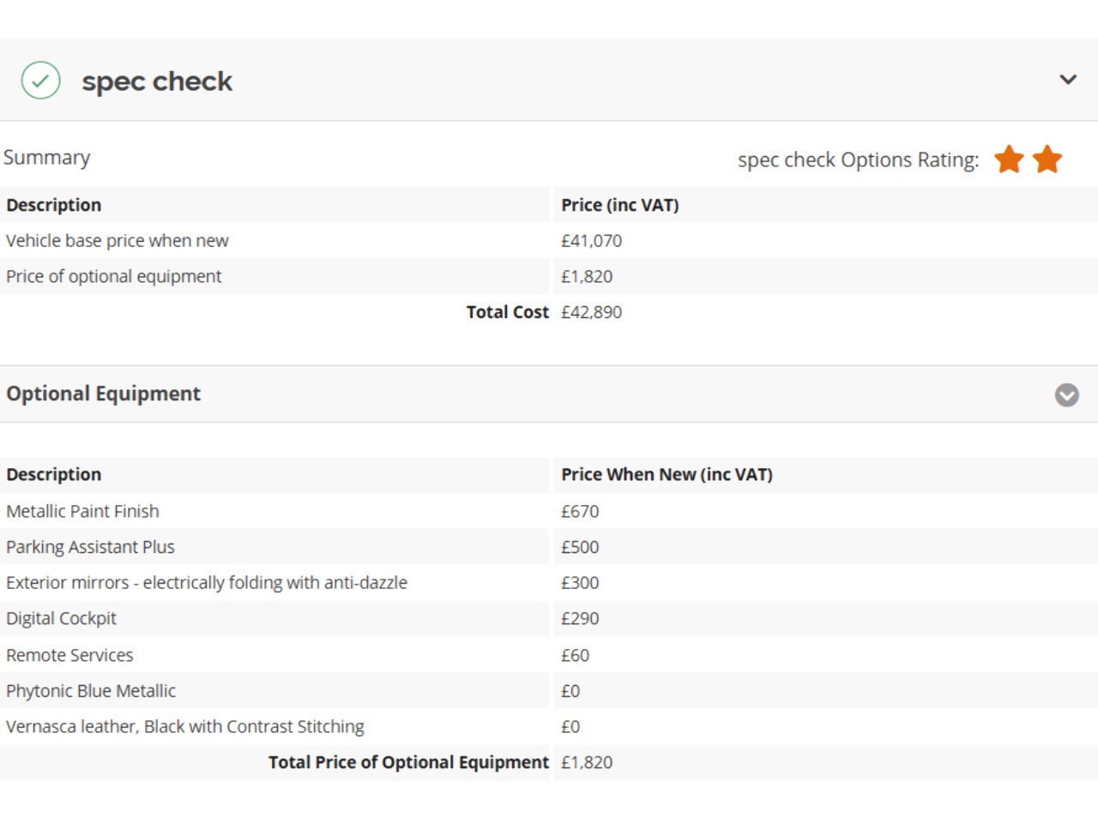This screenshot has height=823, width=1098.
Task: Collapse Optional Equipment with the round arrow icon
Action: click(x=1067, y=394)
